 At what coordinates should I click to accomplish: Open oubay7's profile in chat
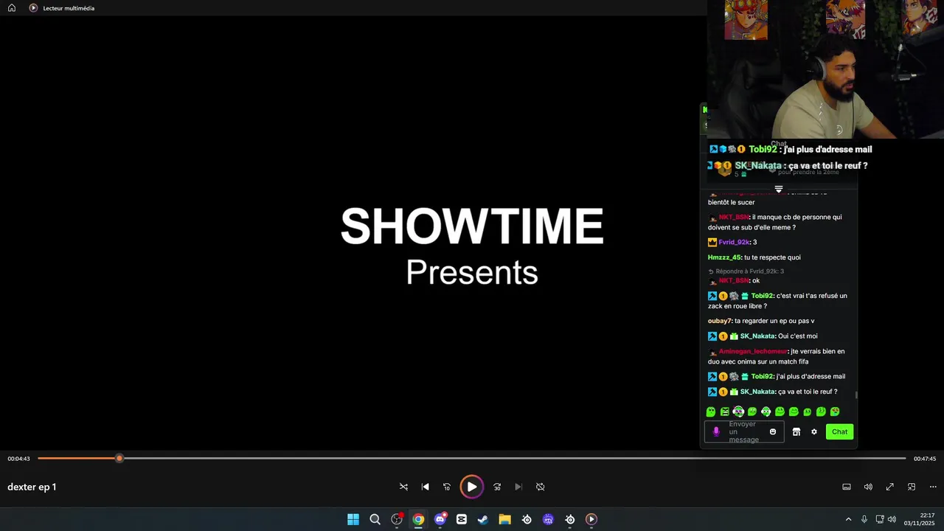[720, 321]
